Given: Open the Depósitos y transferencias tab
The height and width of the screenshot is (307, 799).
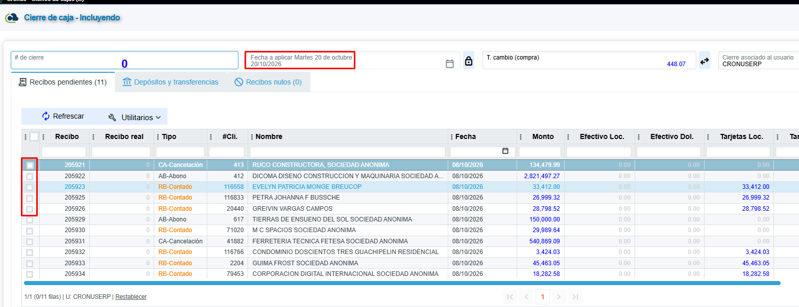Looking at the screenshot, I should click(x=171, y=82).
